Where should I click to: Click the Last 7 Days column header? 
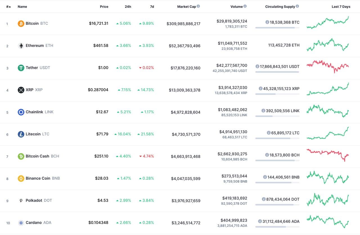point(341,6)
